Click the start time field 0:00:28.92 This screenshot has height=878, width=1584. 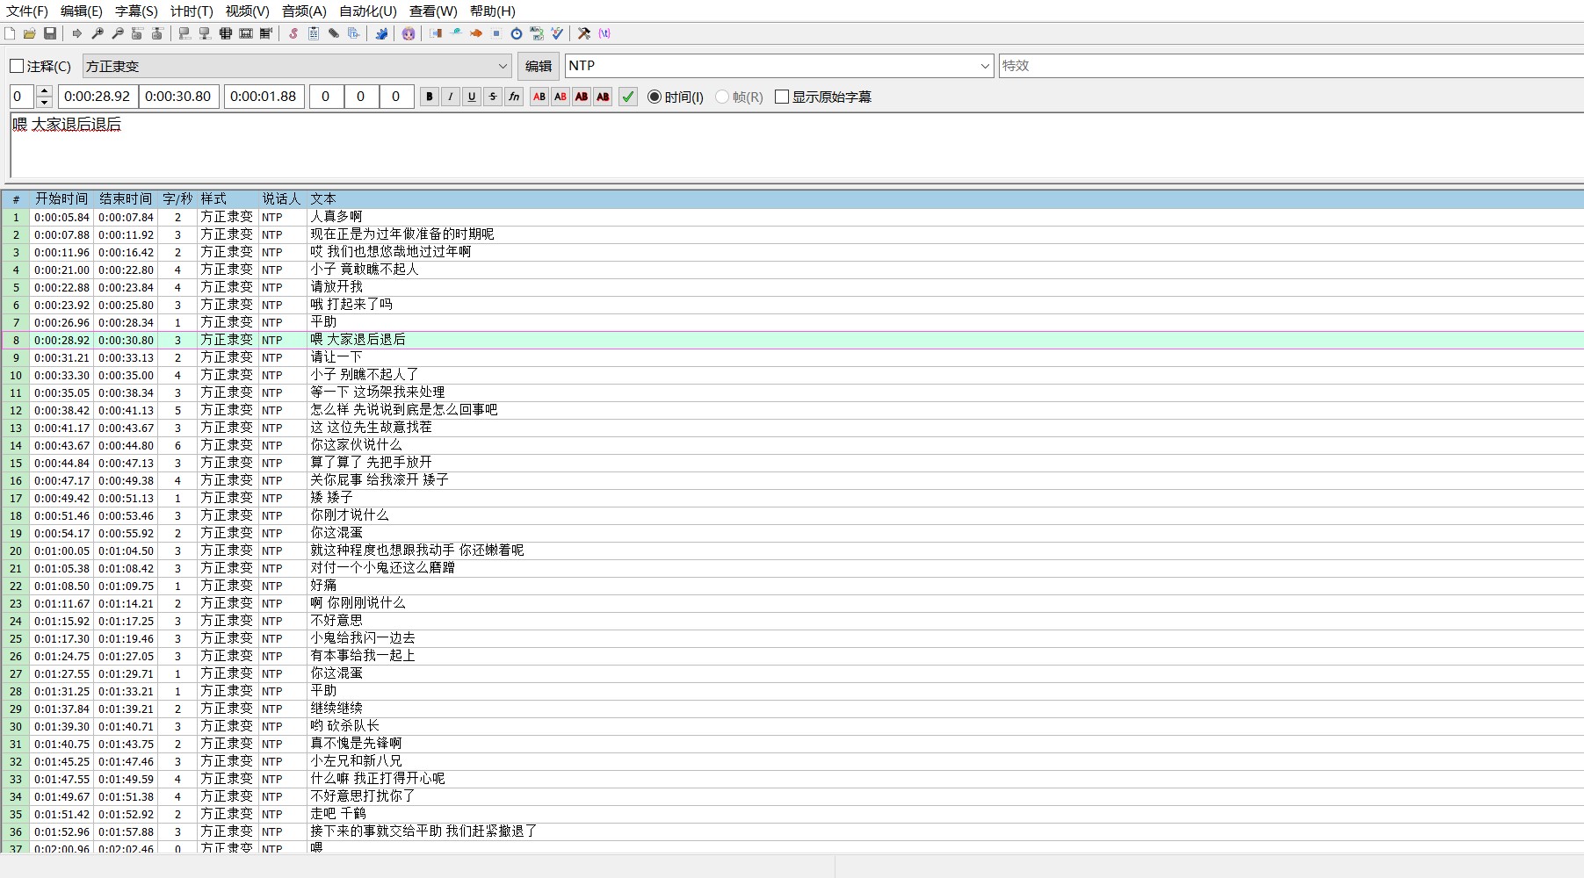(97, 97)
